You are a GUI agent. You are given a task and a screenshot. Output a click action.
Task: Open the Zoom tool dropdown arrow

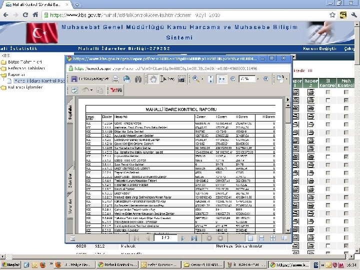[202, 79]
